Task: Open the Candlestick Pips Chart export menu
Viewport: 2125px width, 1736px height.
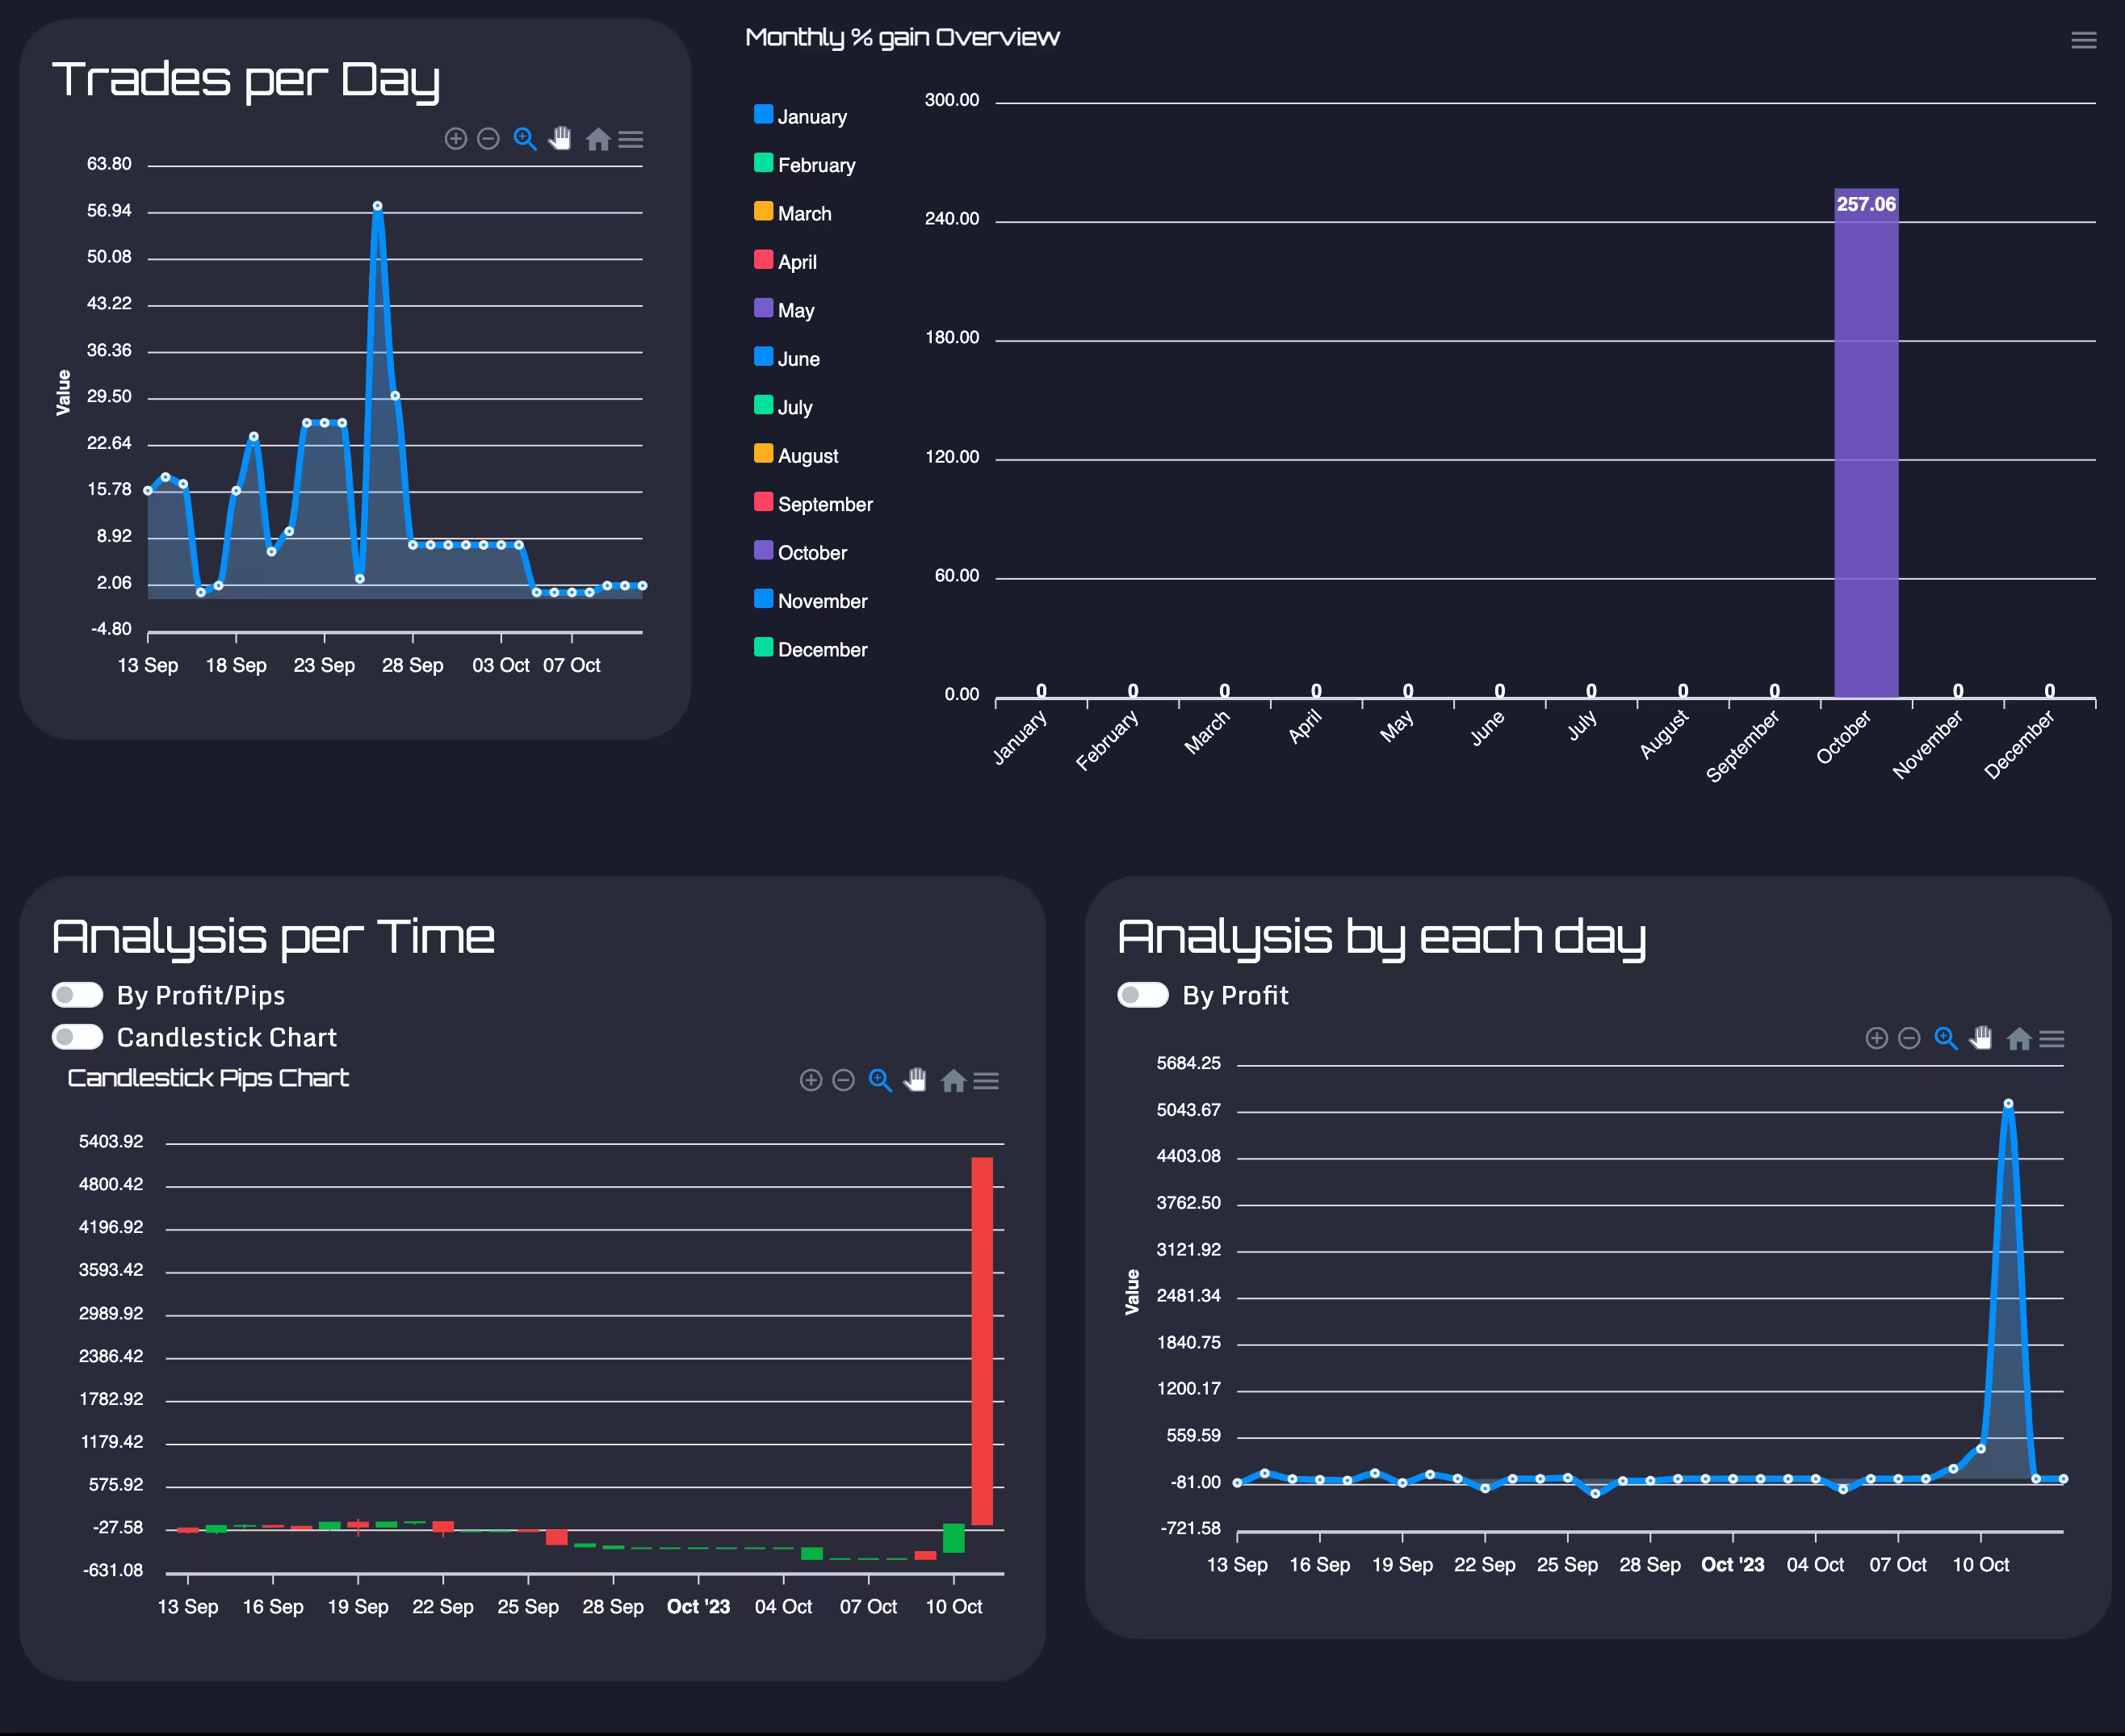Action: click(986, 1080)
